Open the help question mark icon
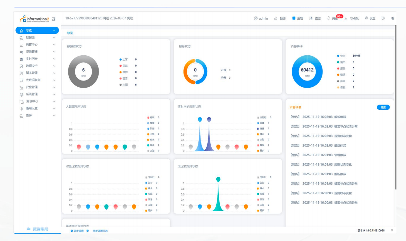406x241 pixels. click(x=383, y=18)
